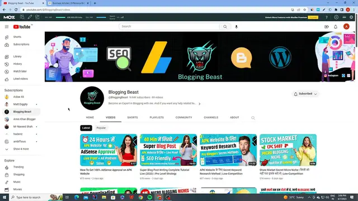Click the MozBar highlight pencil icon
358x201 pixels.
click(30, 17)
